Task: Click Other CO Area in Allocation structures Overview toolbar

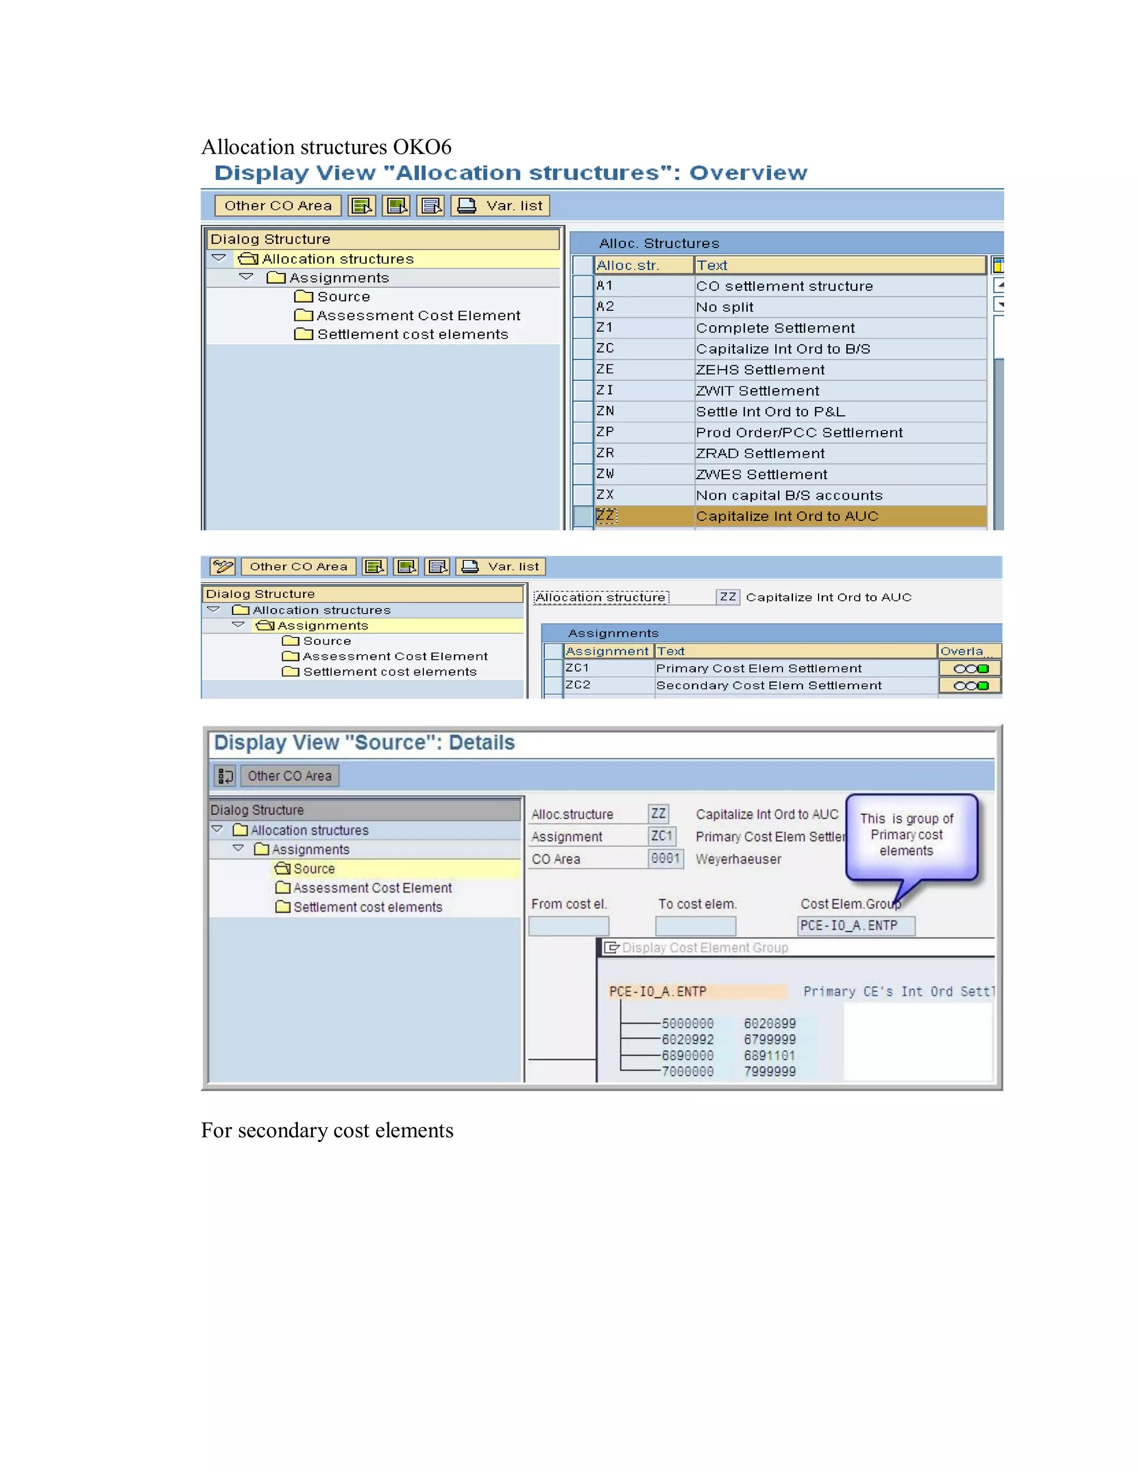Action: [x=278, y=206]
